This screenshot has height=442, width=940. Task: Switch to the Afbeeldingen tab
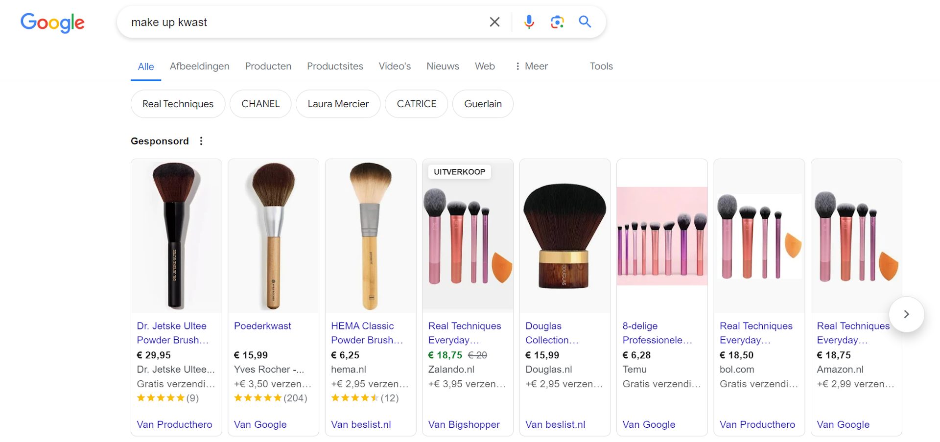(x=199, y=66)
